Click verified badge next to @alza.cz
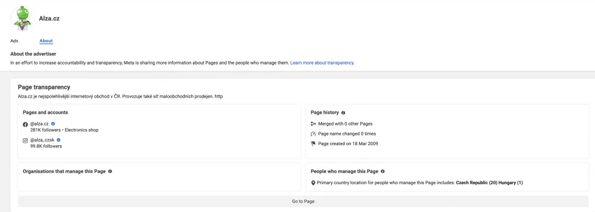The width and height of the screenshot is (595, 212). pyautogui.click(x=53, y=124)
